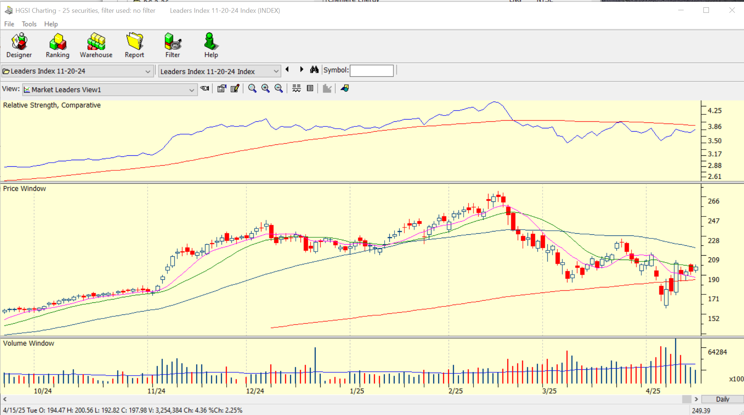The width and height of the screenshot is (744, 415).
Task: Click the binoculars find-symbol icon
Action: [x=314, y=69]
